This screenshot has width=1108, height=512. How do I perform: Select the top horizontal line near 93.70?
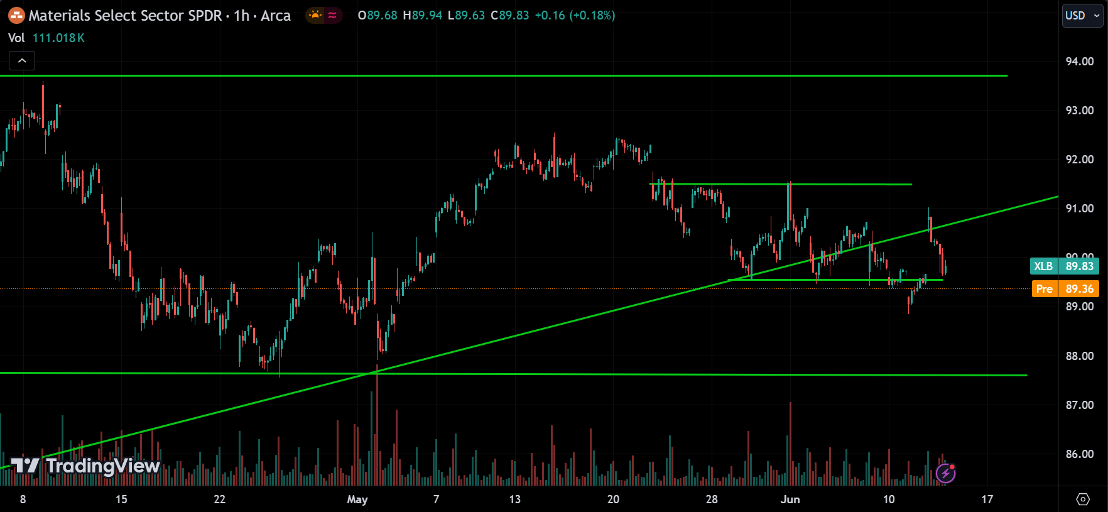coord(502,75)
